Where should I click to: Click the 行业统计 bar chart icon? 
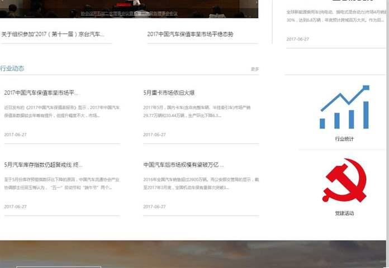[344, 108]
